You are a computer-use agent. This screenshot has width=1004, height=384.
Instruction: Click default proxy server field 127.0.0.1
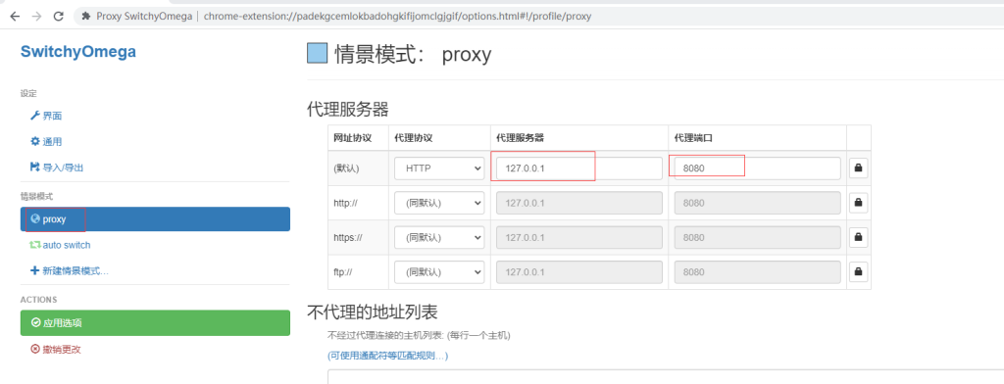[579, 168]
